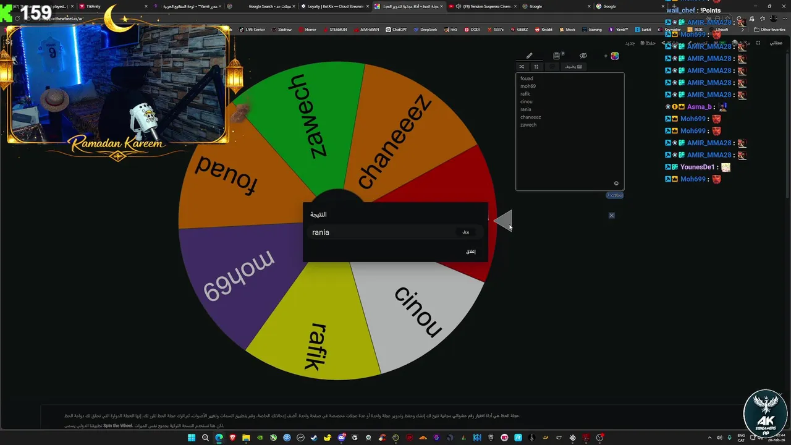
Task: Close the panel with the X icon
Action: click(x=611, y=215)
